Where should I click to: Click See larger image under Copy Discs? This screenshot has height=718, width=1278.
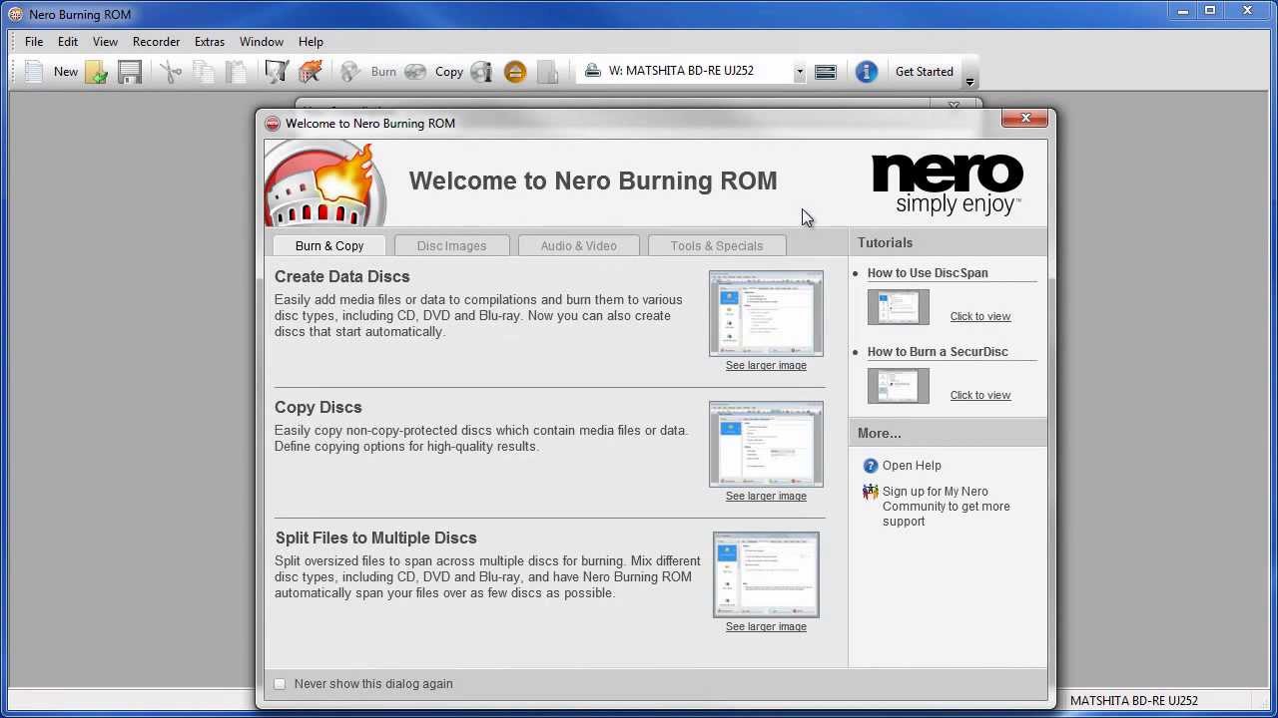766,497
